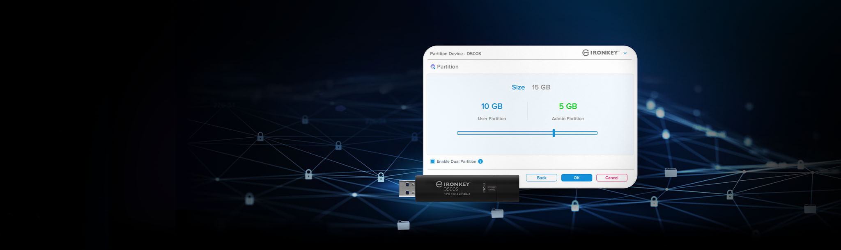Click the 10 GB User Partition value

[492, 106]
